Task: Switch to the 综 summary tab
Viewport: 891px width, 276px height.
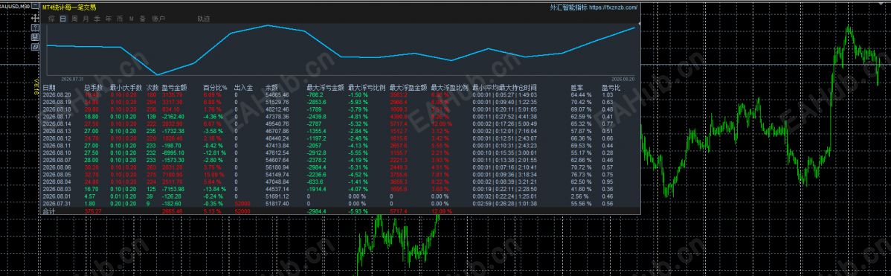Action: [51, 19]
